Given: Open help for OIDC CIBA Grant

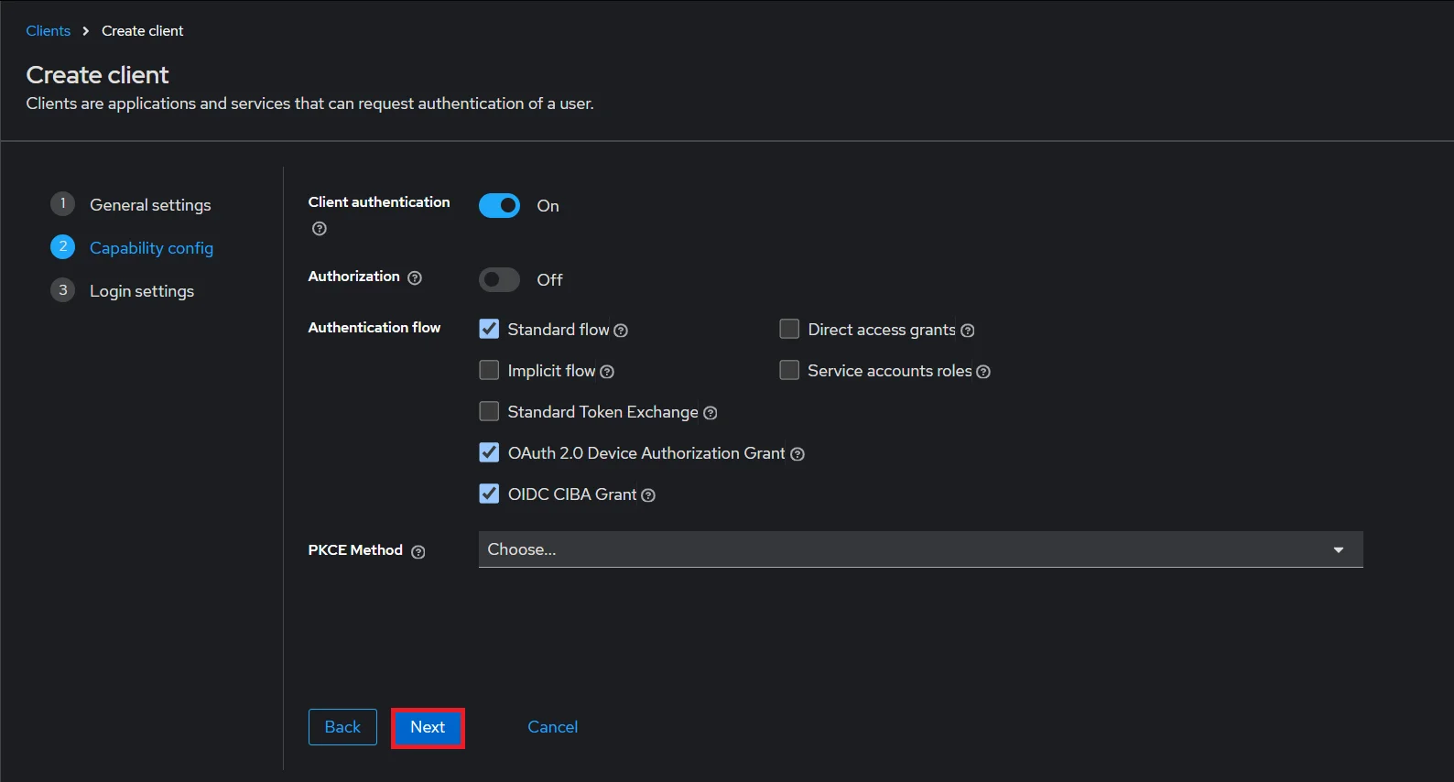Looking at the screenshot, I should pyautogui.click(x=648, y=495).
